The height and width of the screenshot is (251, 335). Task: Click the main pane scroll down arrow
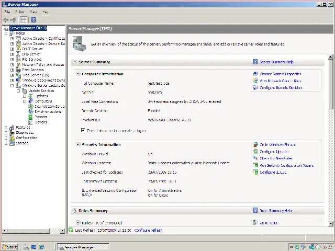330,223
